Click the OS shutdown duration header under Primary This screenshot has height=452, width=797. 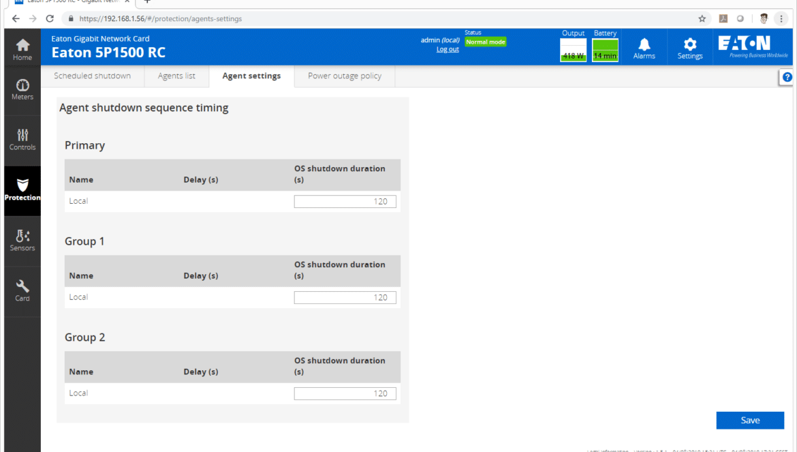[x=339, y=174]
